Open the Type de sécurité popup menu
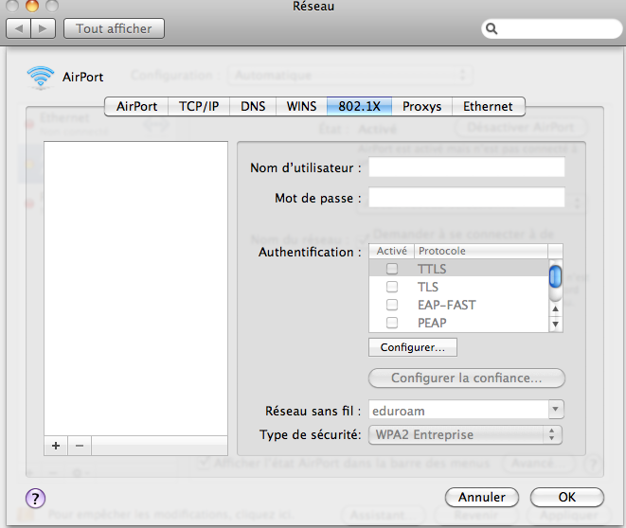Image resolution: width=626 pixels, height=528 pixels. pyautogui.click(x=465, y=434)
